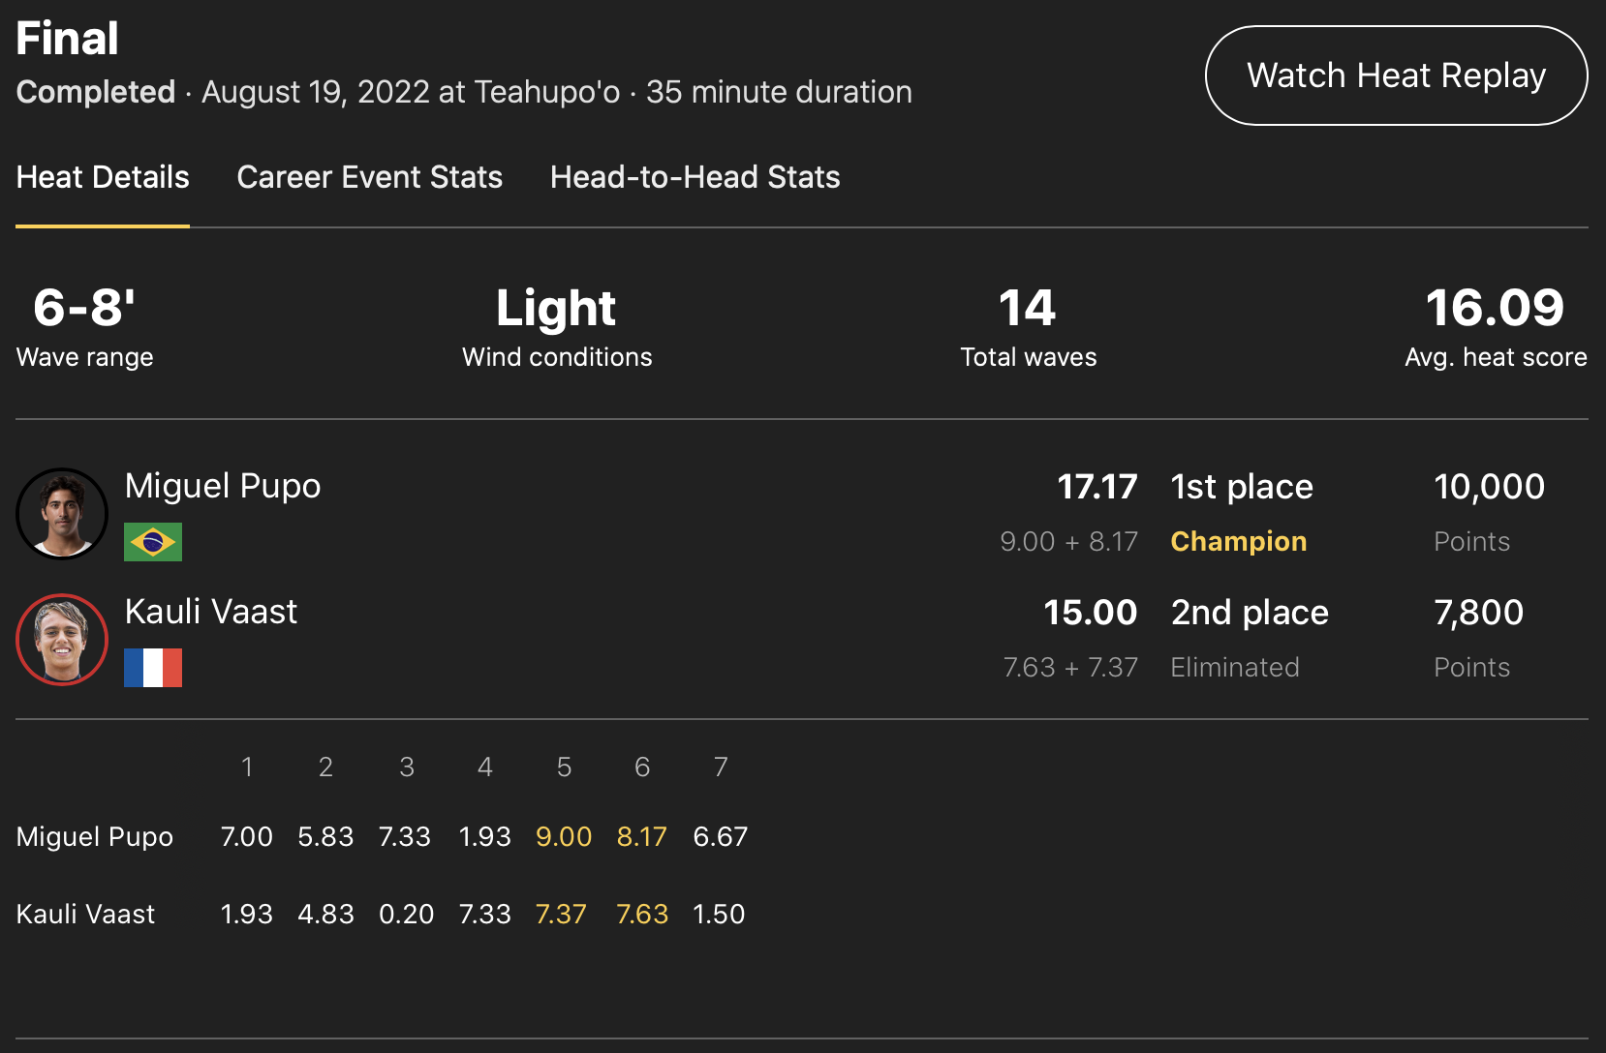Click Miguel Pupo's 17.17 heat total
Image resolution: width=1606 pixels, height=1053 pixels.
click(1096, 487)
